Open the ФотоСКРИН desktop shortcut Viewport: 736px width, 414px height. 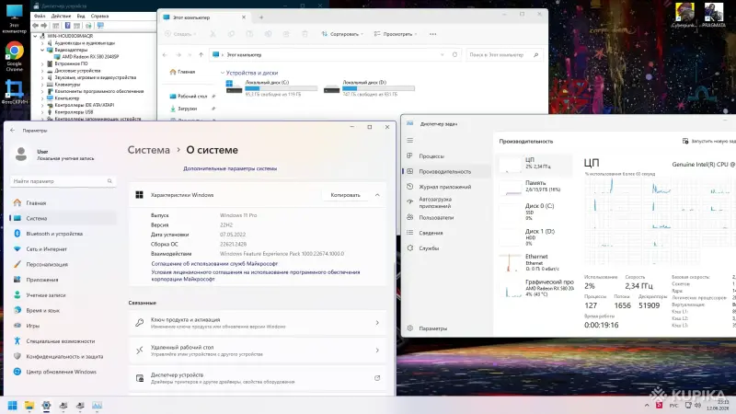(x=14, y=91)
